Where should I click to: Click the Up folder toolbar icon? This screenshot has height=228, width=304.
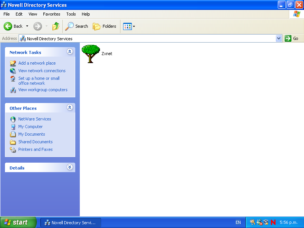[56, 26]
